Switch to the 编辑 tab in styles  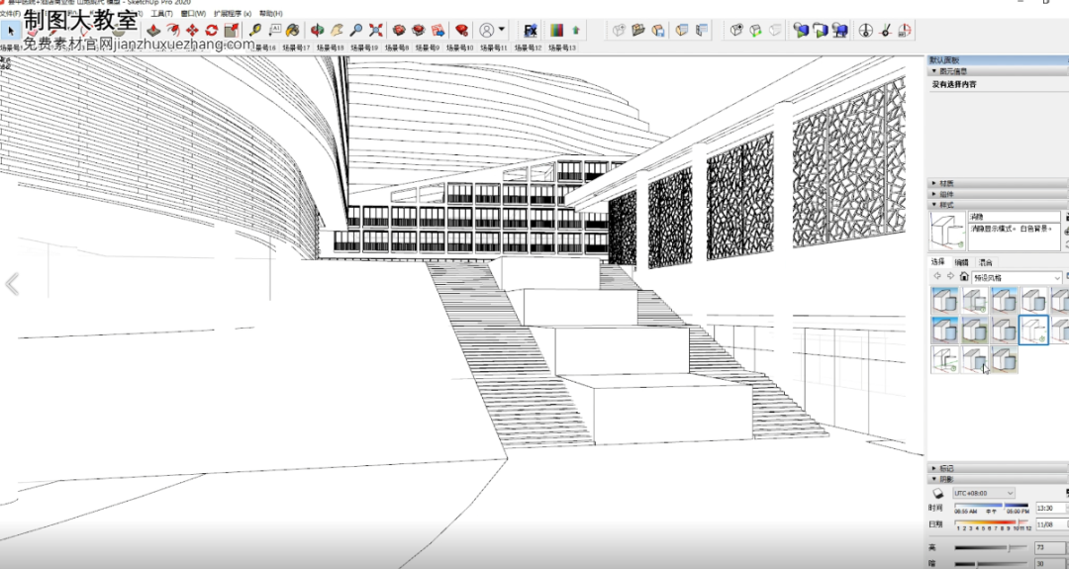[961, 262]
